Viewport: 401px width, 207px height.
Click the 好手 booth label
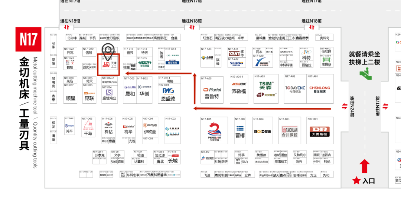[x=241, y=155]
